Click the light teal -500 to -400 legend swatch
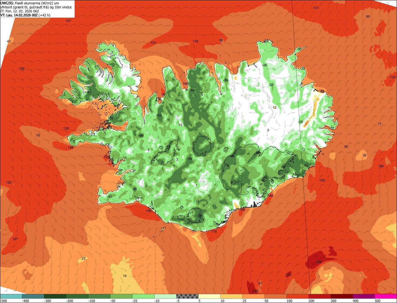Screen dimensions: 397x303 point(11,296)
